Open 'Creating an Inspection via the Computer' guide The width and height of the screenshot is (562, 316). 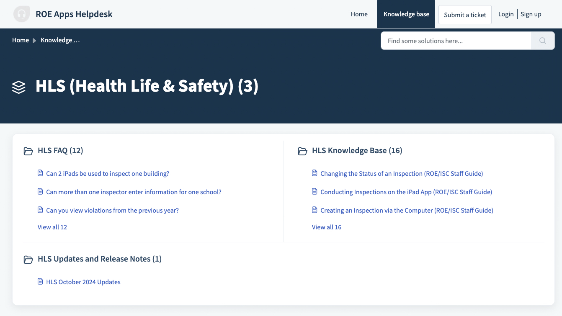point(407,211)
